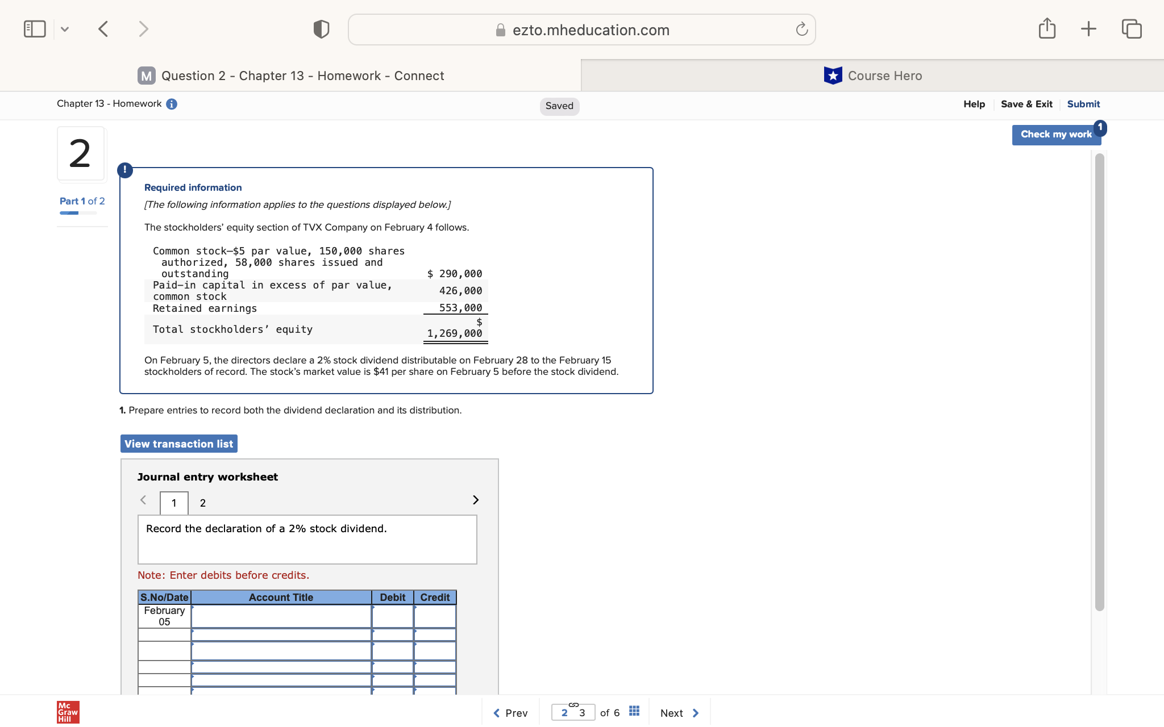The width and height of the screenshot is (1164, 727).
Task: Click the info icon beside Chapter 13 Homework
Action: (171, 104)
